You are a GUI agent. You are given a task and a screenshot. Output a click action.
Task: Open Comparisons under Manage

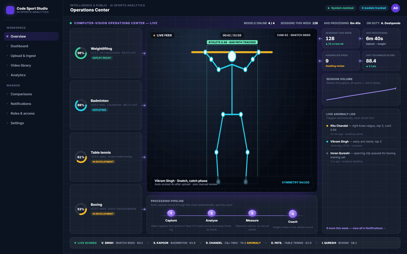point(31,94)
